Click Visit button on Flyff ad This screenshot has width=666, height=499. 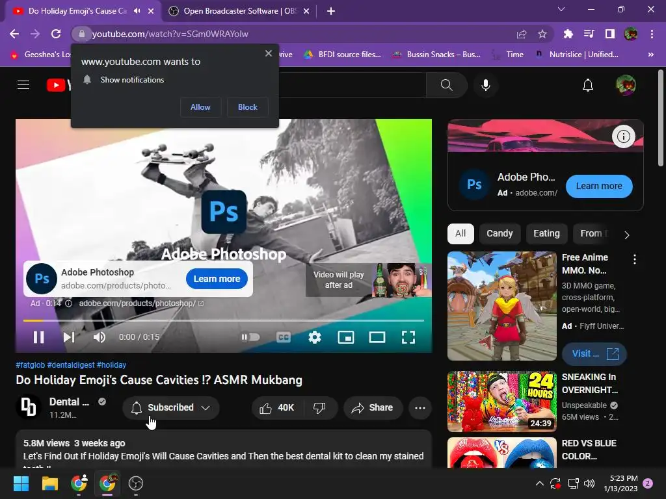(x=594, y=354)
